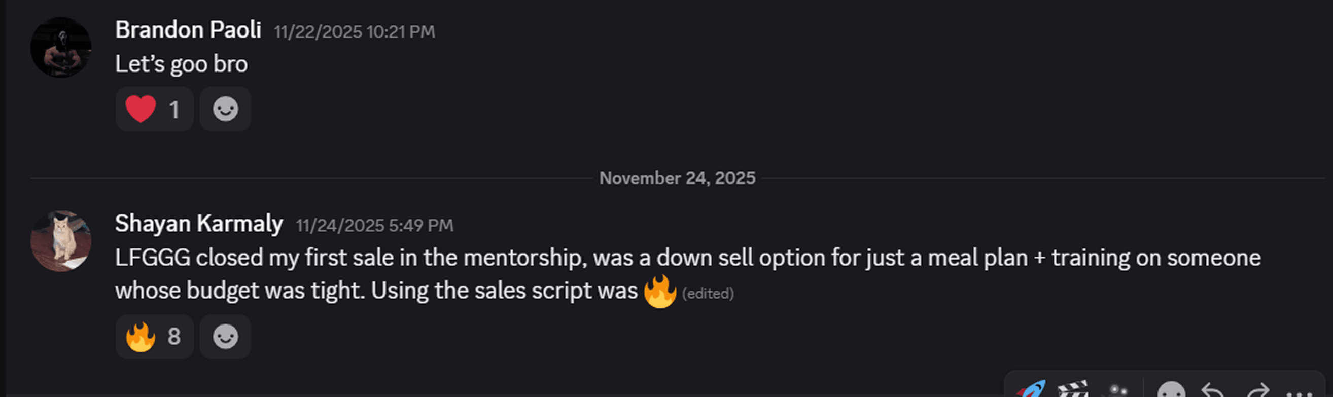Toggle the fire reaction on Shayan's message
The image size is (1333, 397).
[154, 337]
